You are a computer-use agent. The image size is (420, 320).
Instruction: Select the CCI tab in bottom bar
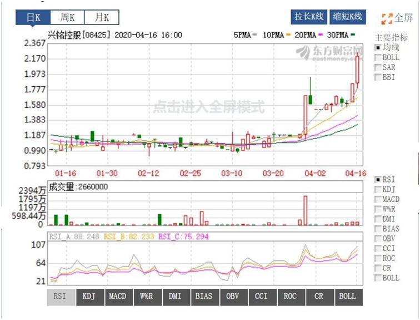pyautogui.click(x=262, y=297)
